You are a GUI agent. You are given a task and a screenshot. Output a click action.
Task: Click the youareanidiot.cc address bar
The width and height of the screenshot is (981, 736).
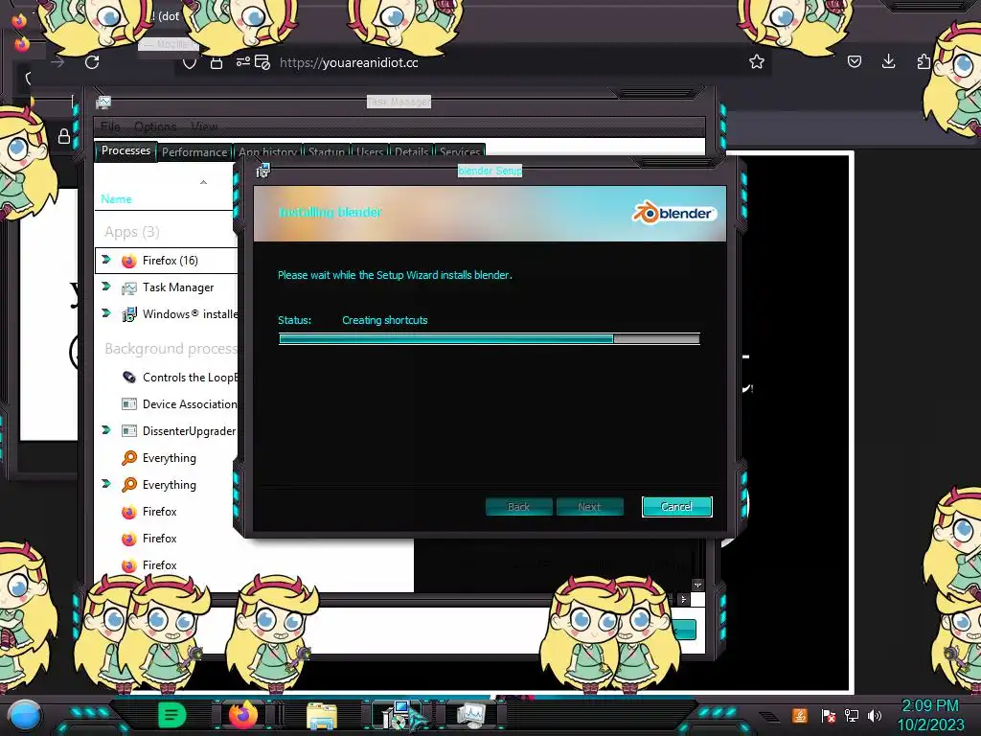click(x=349, y=62)
